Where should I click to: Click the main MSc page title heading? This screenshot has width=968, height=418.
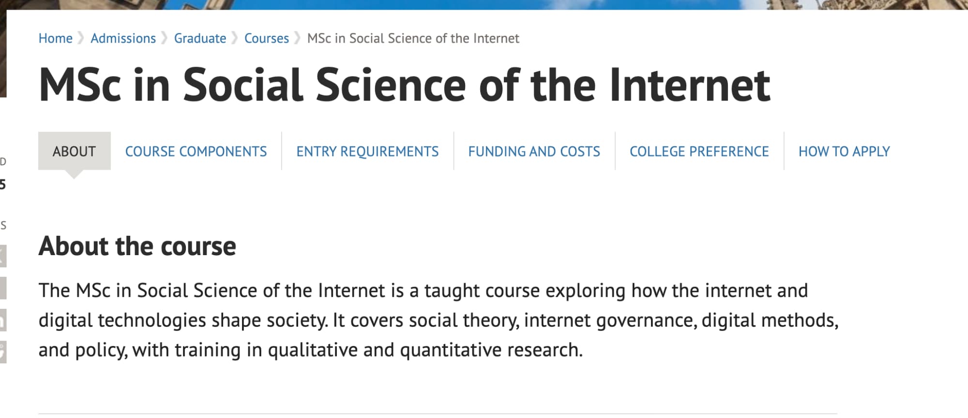coord(404,85)
